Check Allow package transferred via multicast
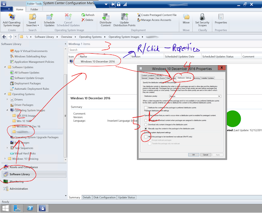 (146, 137)
